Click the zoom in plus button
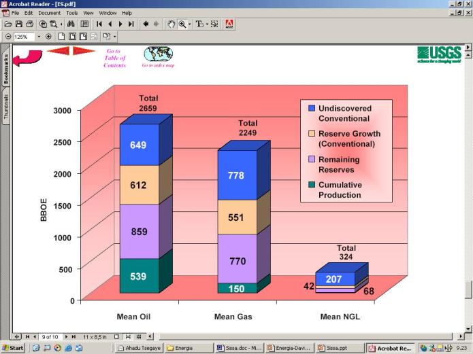The width and height of the screenshot is (473, 354). click(x=48, y=36)
